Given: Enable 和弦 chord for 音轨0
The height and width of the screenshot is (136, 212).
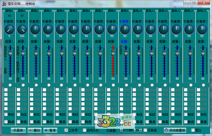Looking at the screenshot, I should (6, 114).
